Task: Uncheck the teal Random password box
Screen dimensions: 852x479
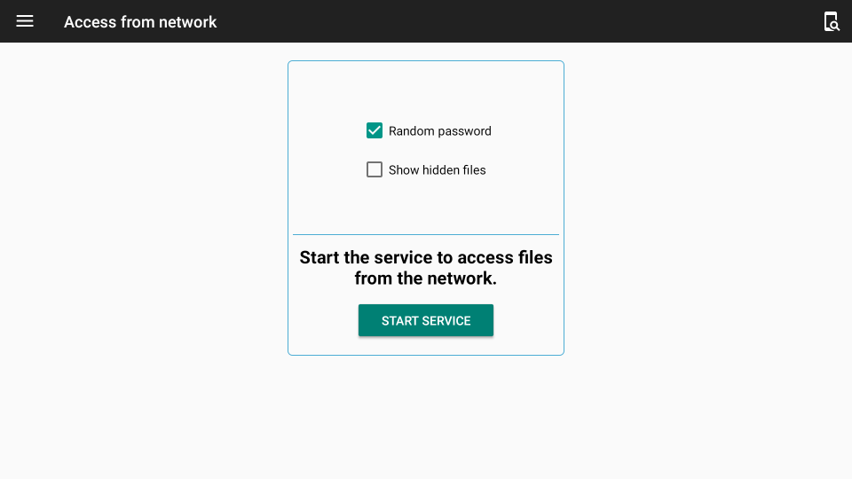Action: pyautogui.click(x=375, y=131)
